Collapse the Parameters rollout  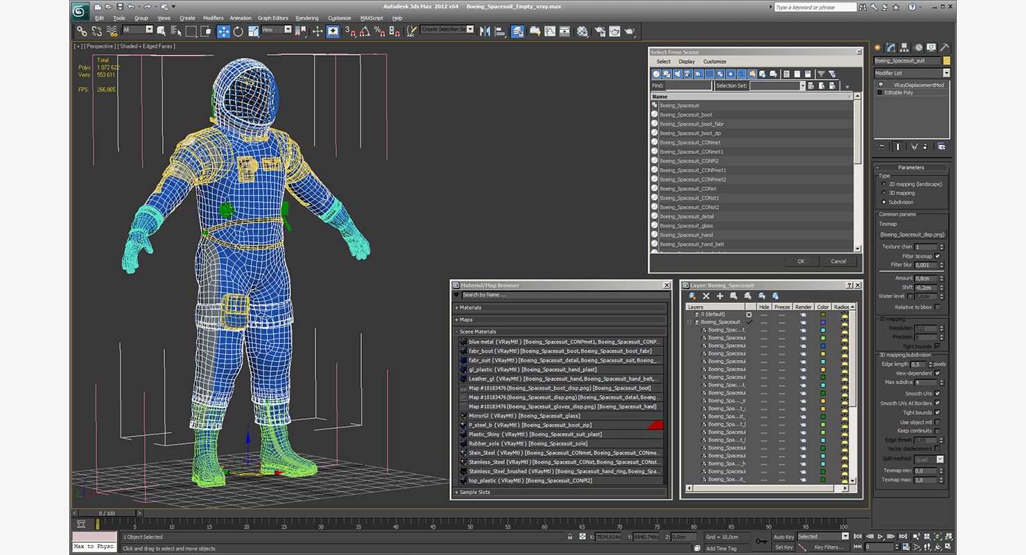(x=911, y=167)
